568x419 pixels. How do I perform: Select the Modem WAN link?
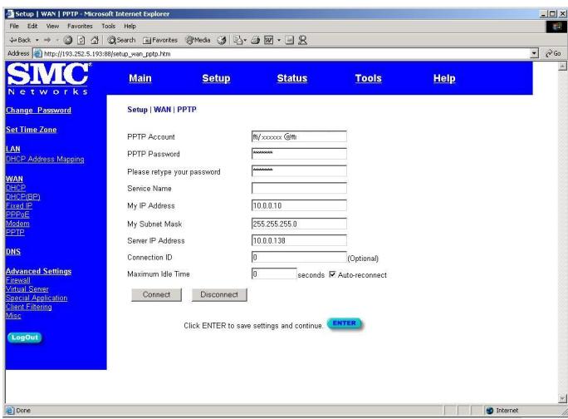point(17,223)
